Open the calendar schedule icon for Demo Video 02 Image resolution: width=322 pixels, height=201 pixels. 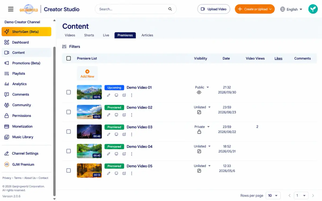click(x=124, y=115)
